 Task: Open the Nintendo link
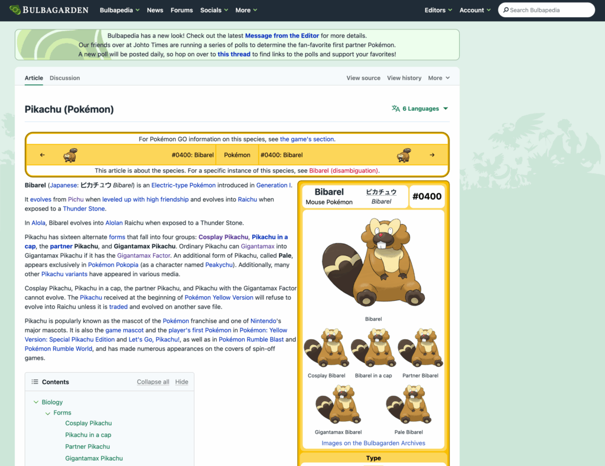(264, 321)
